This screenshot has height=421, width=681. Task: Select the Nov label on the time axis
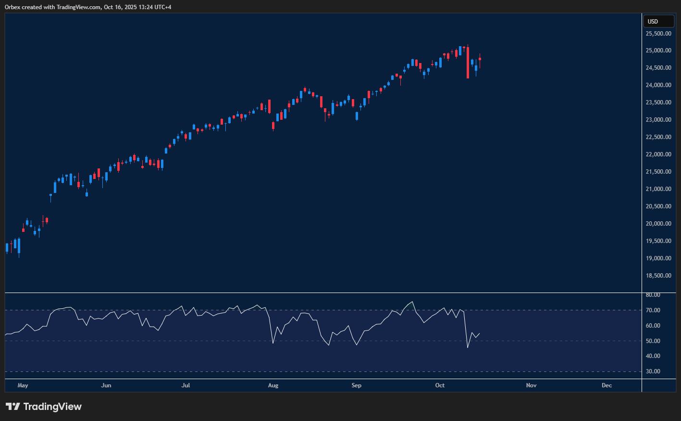tap(531, 385)
